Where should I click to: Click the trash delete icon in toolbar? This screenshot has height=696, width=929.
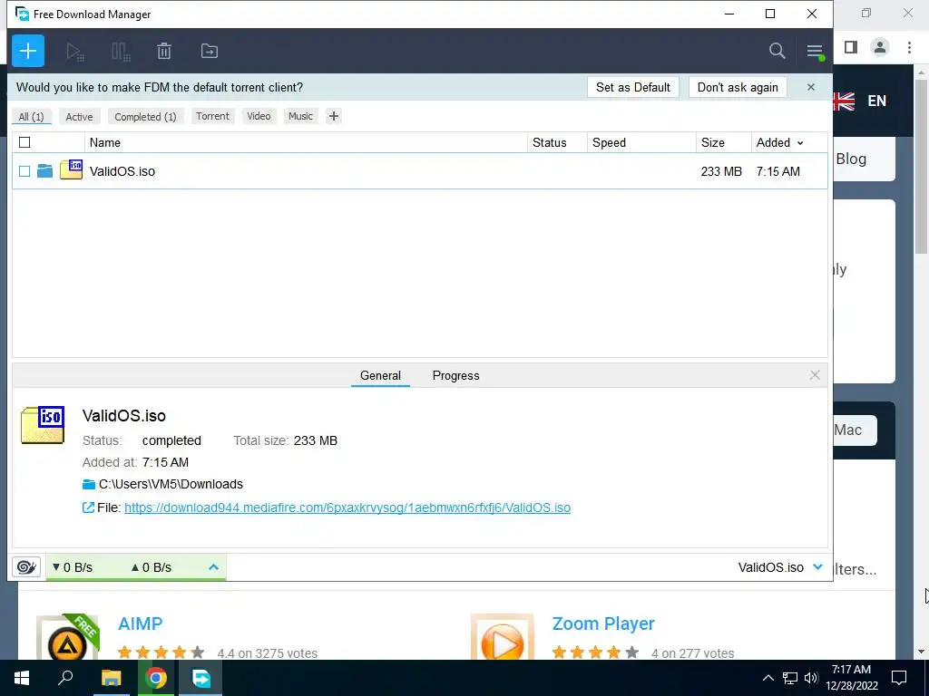164,51
